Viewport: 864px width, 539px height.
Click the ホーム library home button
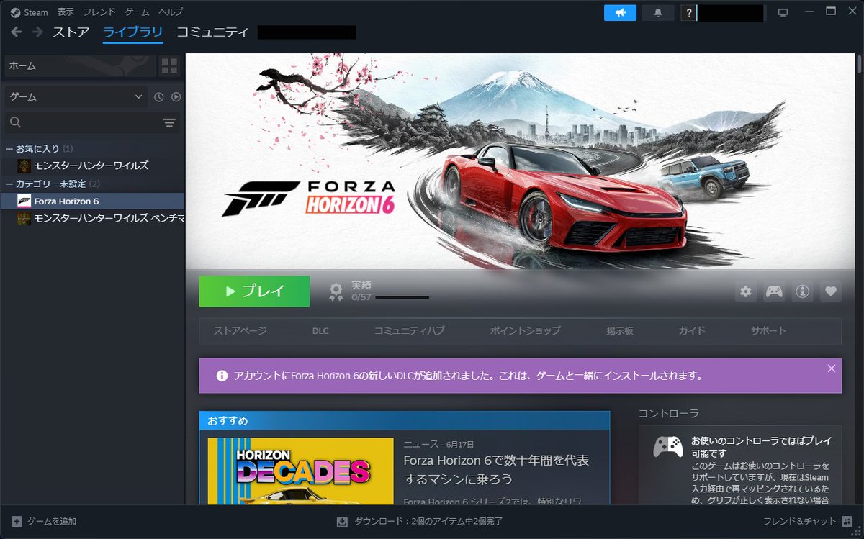tap(80, 66)
